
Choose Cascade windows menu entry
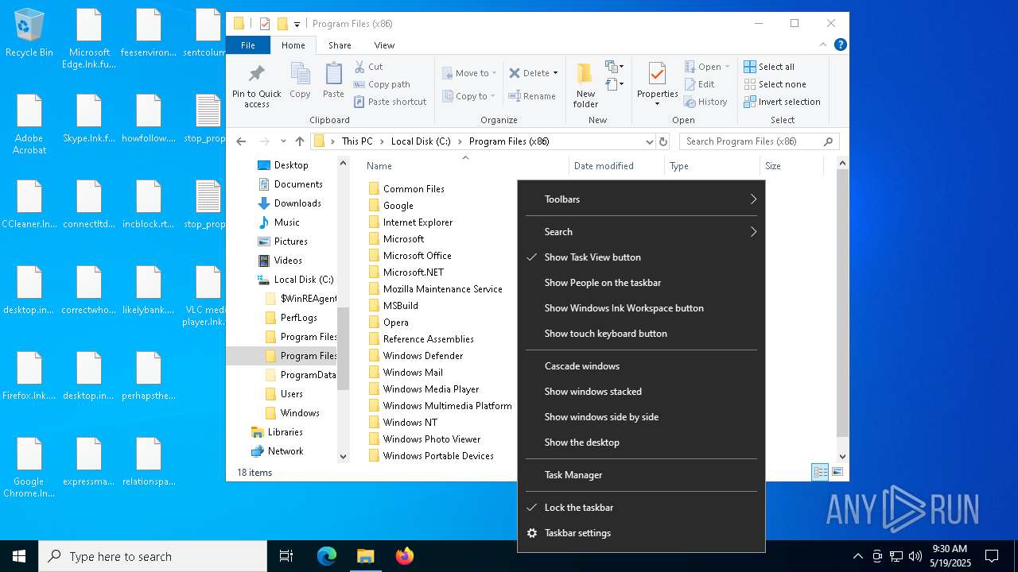point(641,366)
